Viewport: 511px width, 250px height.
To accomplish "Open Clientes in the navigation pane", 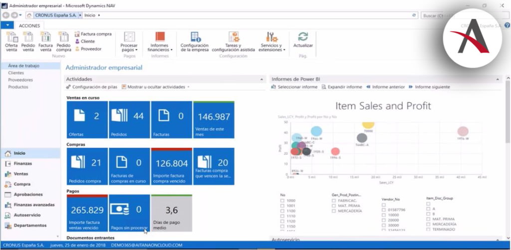I will pos(16,73).
